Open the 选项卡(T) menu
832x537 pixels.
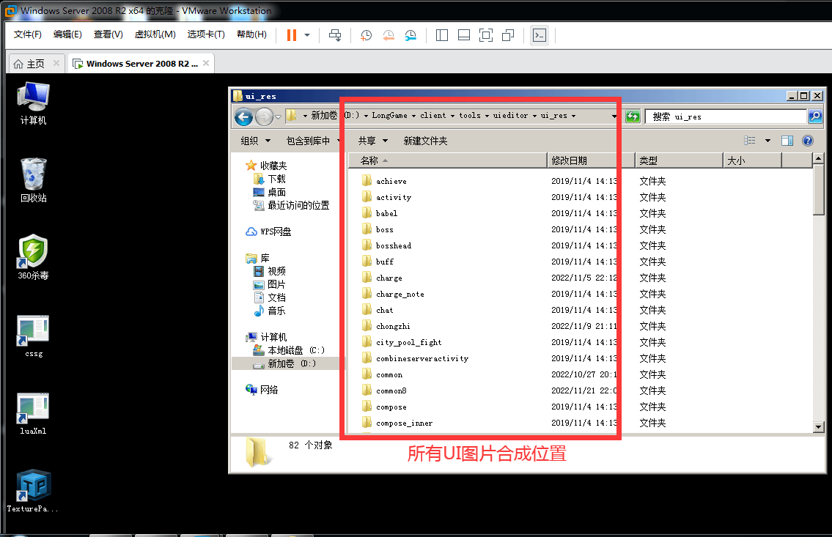206,34
